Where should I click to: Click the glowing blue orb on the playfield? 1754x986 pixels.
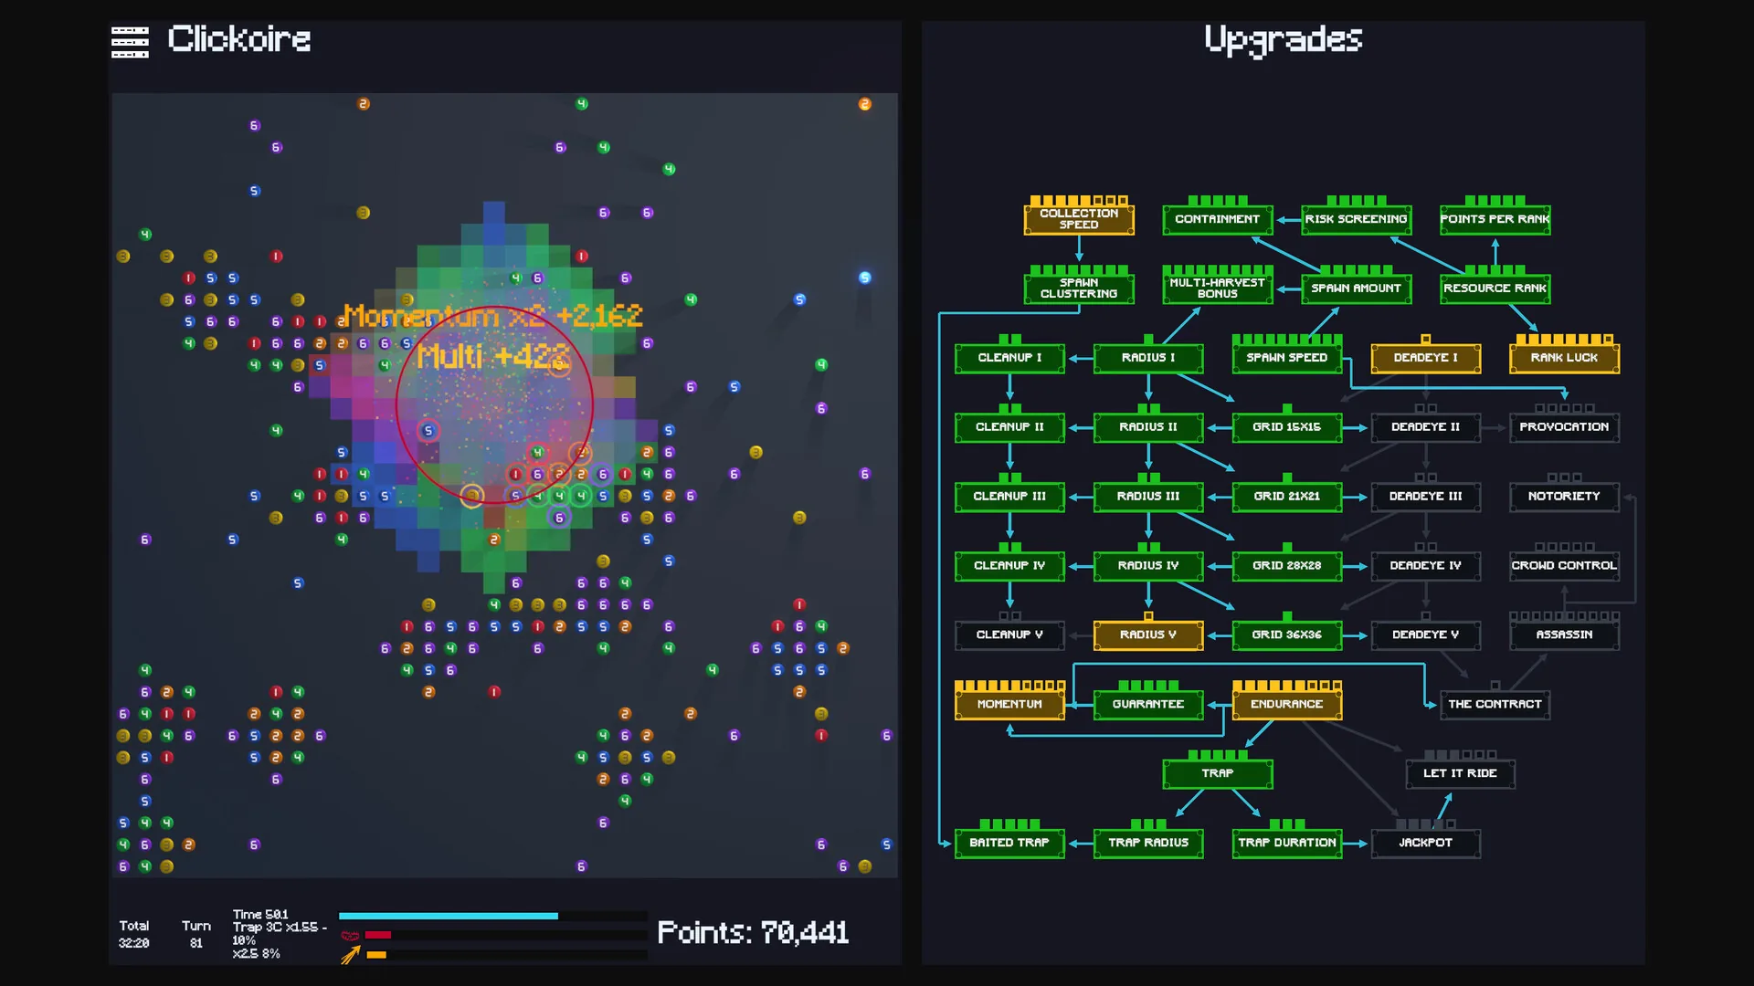click(864, 278)
